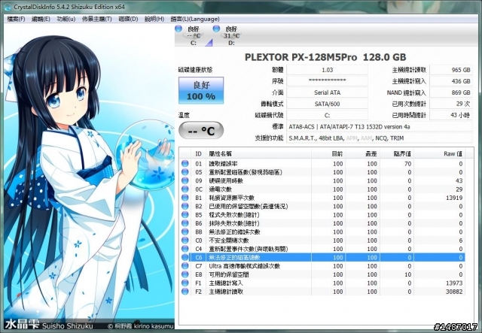Select row 可用的保留空間

[322, 274]
